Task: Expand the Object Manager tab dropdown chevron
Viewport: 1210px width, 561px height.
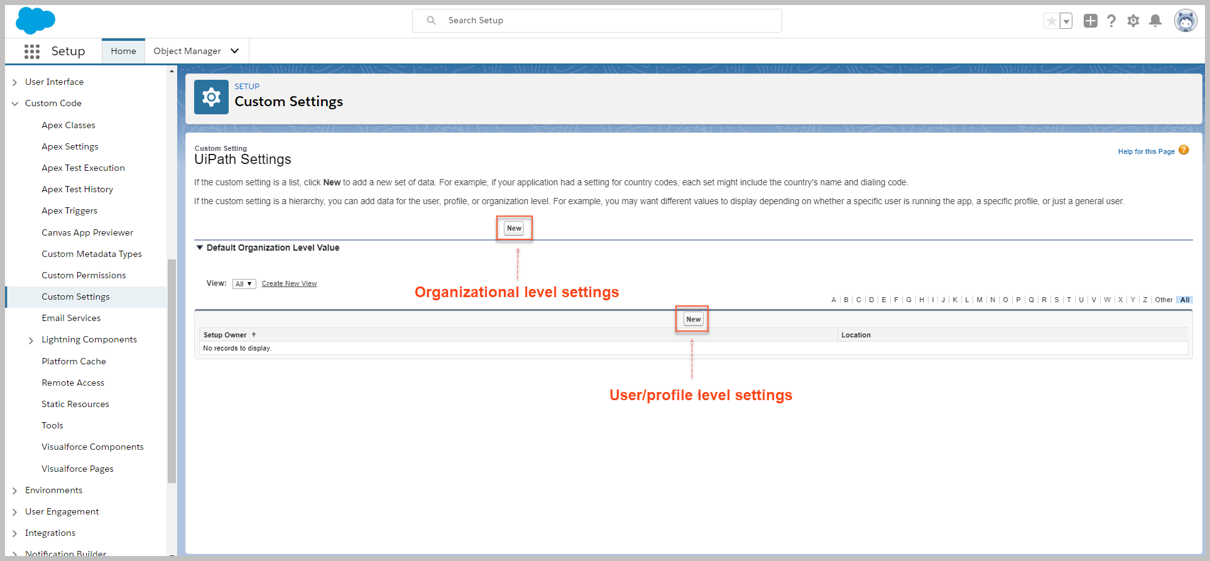Action: click(x=235, y=51)
